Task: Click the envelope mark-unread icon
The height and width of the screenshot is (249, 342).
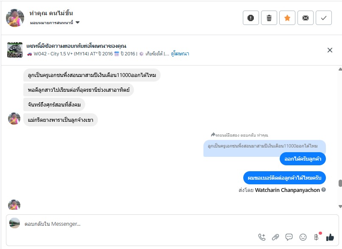Action: coord(306,18)
